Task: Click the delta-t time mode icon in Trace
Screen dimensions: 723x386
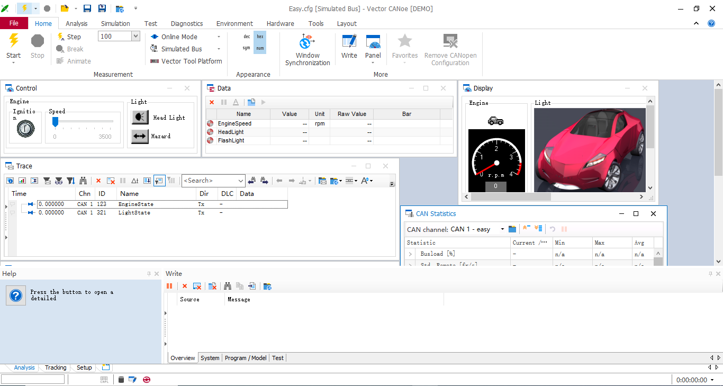Action: [135, 181]
